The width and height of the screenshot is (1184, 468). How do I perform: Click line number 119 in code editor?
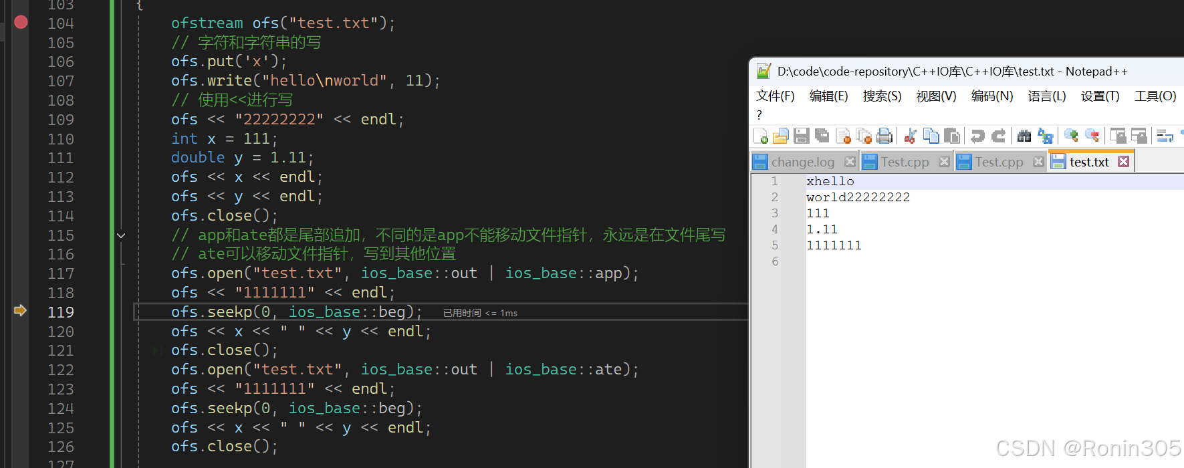pos(61,312)
